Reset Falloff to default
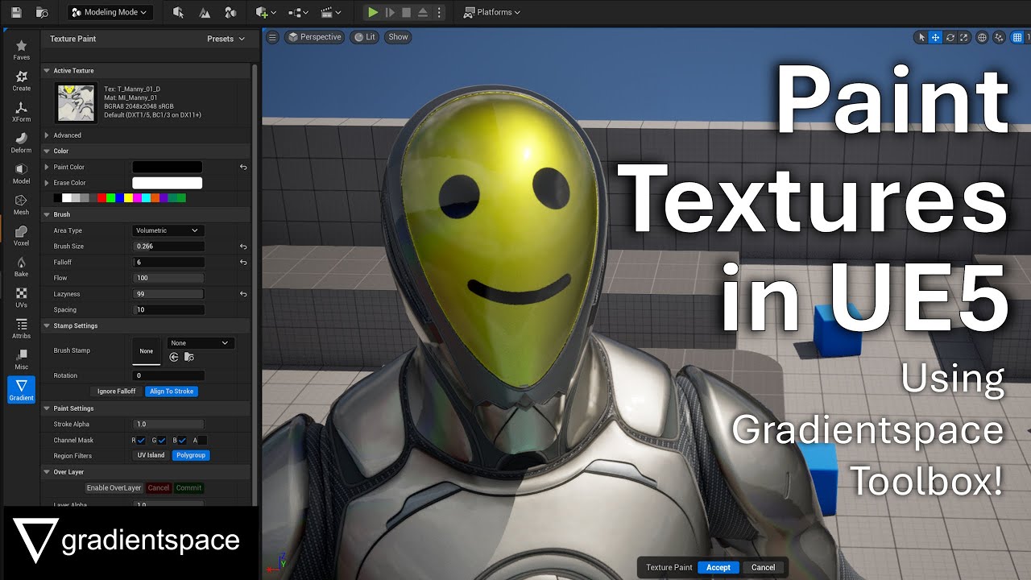1031x580 pixels. coord(243,262)
